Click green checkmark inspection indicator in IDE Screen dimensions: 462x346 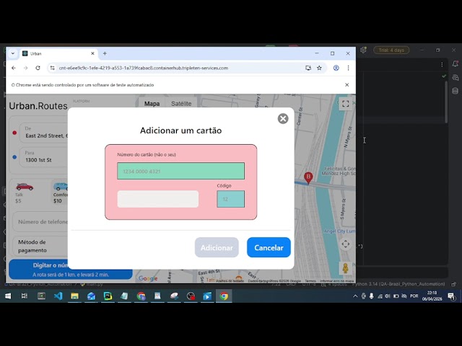[x=444, y=76]
